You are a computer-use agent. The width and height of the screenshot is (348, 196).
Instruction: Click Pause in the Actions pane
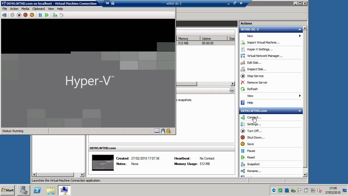251,151
